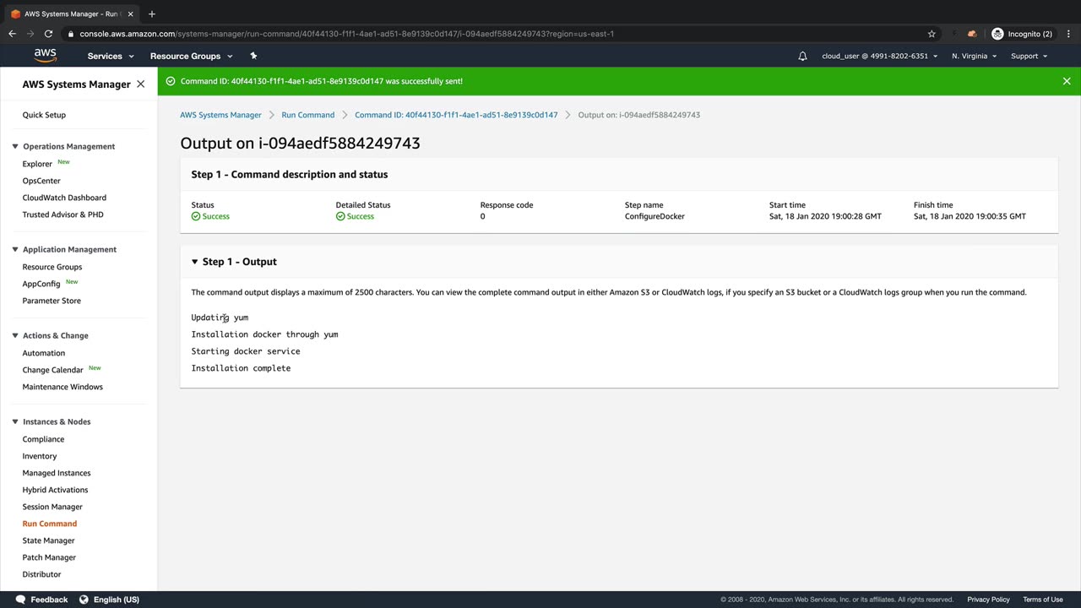The image size is (1081, 608).
Task: Open the Feedback button in footer
Action: [x=41, y=600]
